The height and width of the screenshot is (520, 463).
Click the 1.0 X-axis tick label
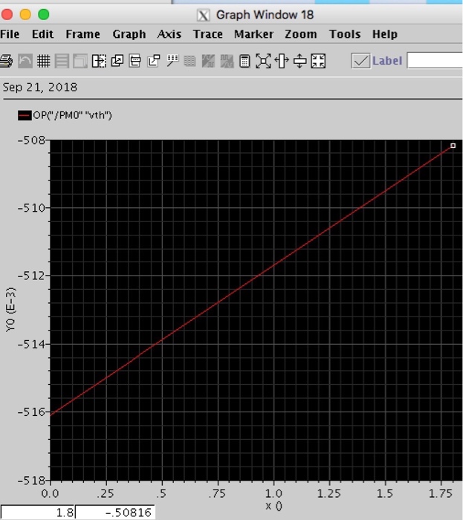(273, 493)
